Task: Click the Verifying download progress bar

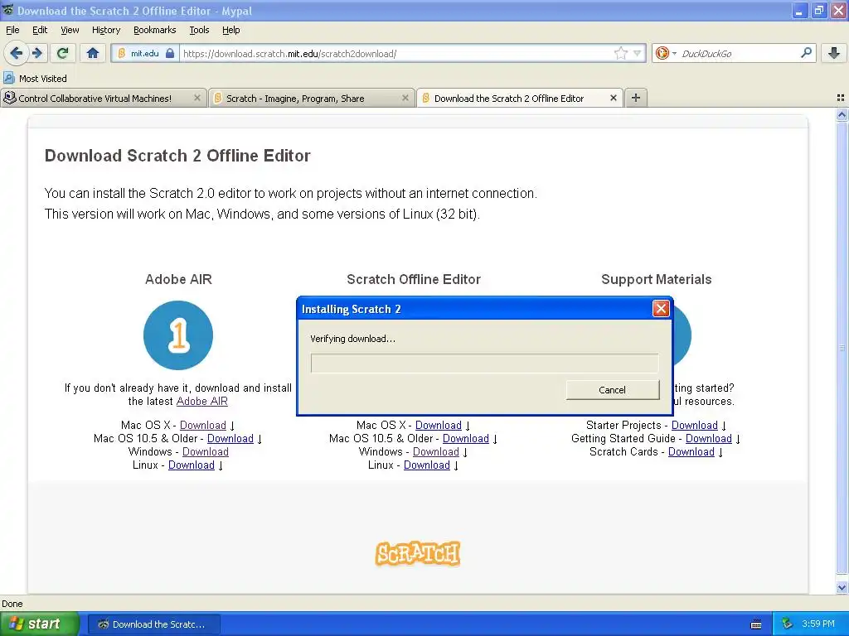Action: tap(484, 363)
